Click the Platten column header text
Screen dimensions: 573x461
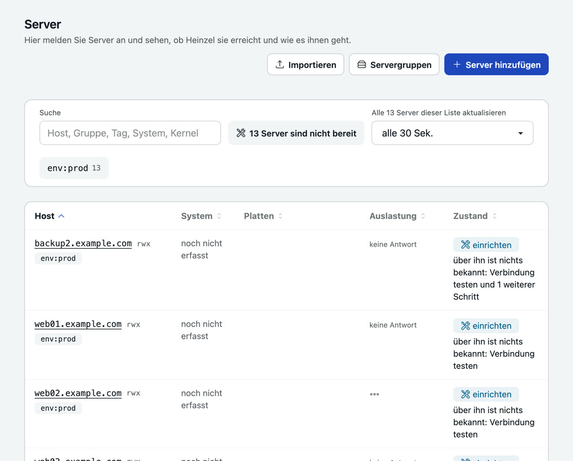point(259,216)
